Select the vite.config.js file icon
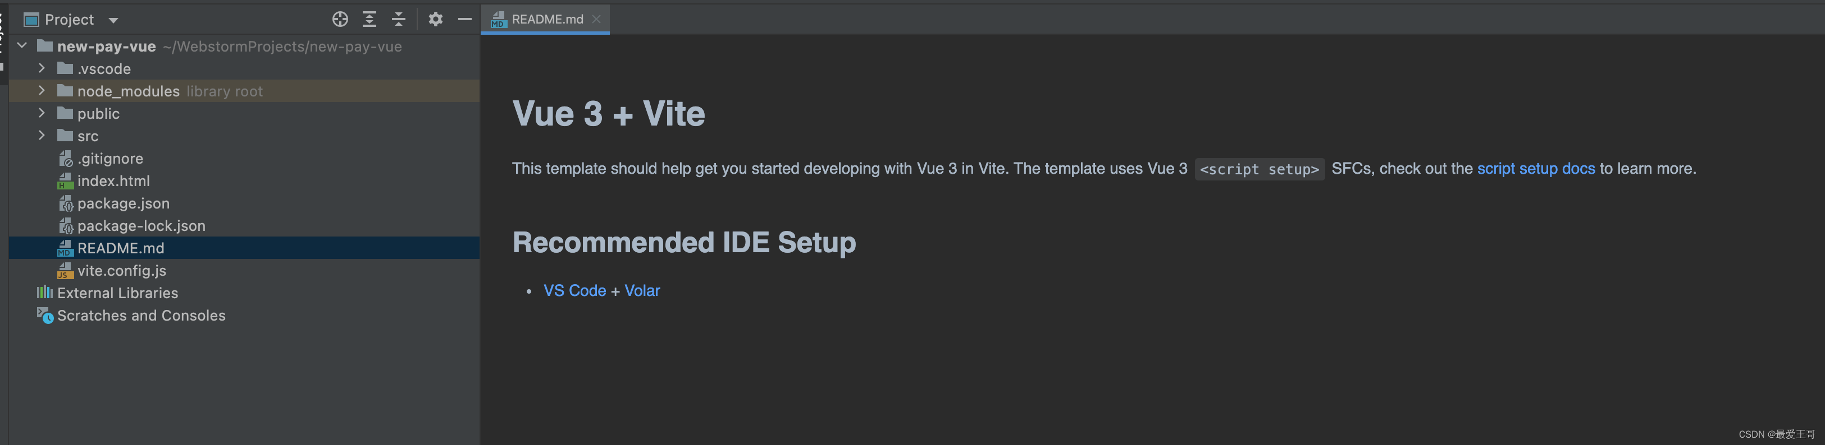Viewport: 1825px width, 445px height. (x=65, y=270)
